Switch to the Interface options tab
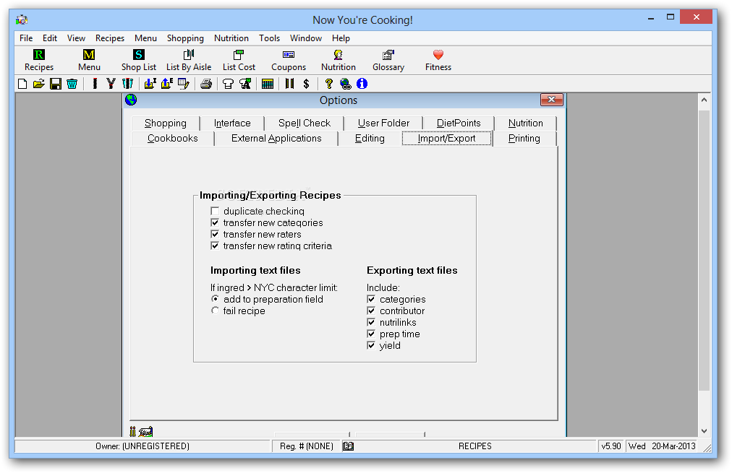Viewport: 732px width, 473px height. coord(232,123)
